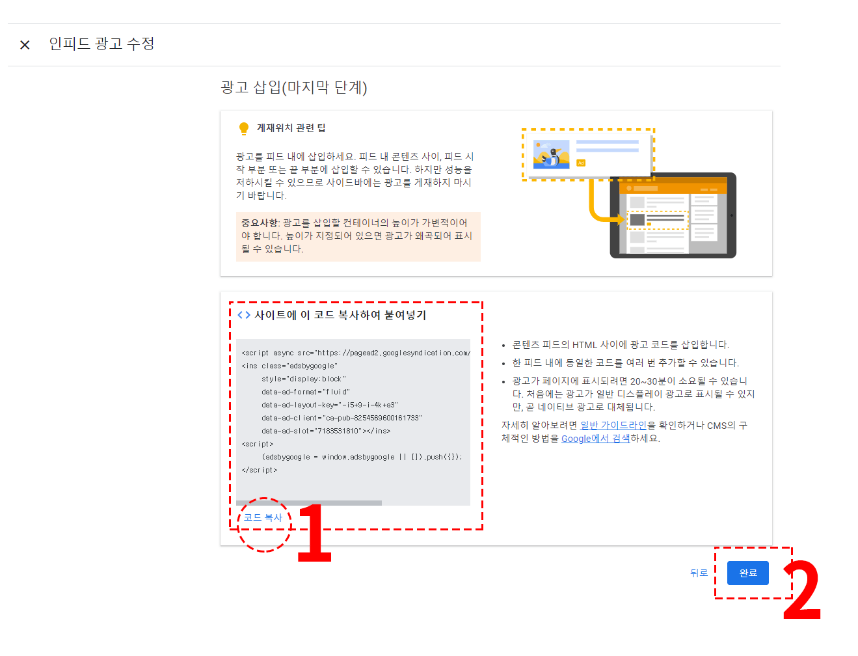Click the bullet about 20~30분이 소요
The image size is (858, 656).
(634, 394)
